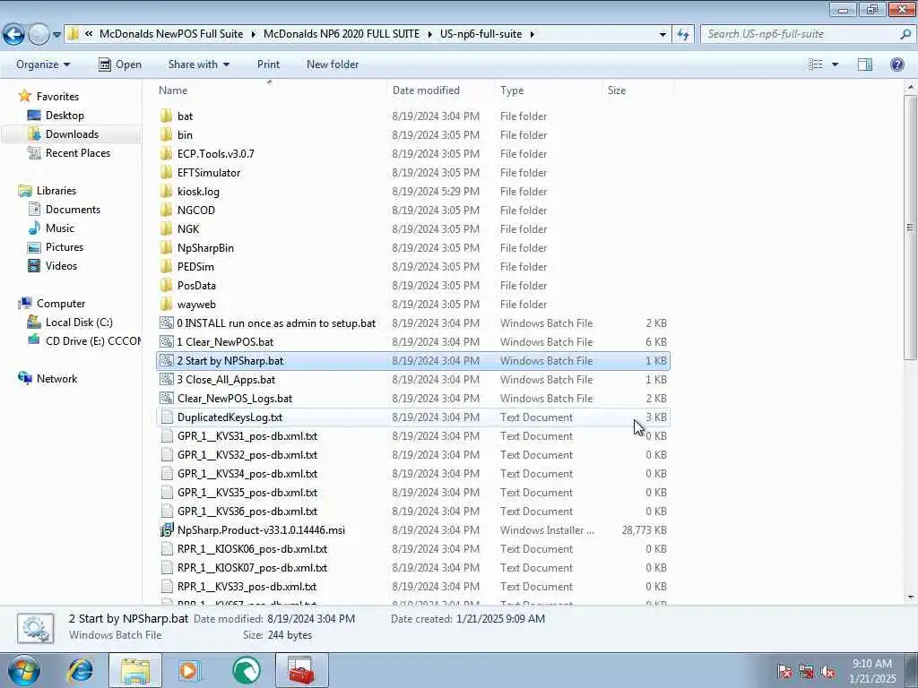Select 3 Close_All_Apps.bat file icon
The image size is (918, 688).
click(x=166, y=379)
